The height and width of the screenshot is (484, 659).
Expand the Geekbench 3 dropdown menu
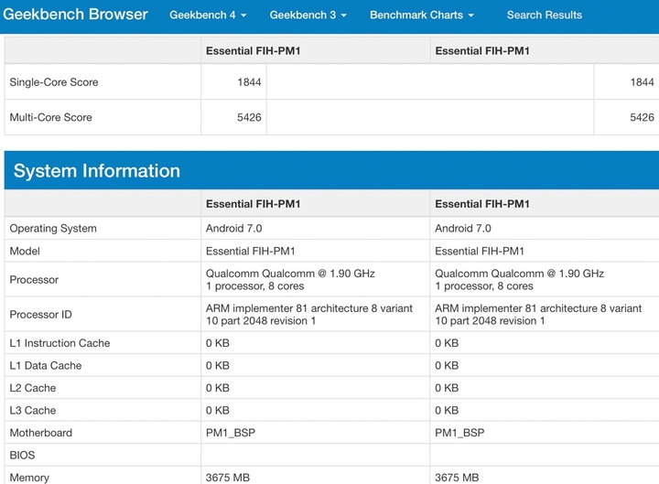click(x=308, y=16)
